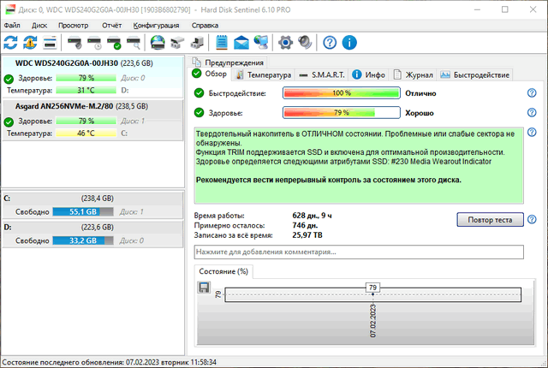
Task: Click help icon beside the Быстродействие bar
Action: pos(531,92)
